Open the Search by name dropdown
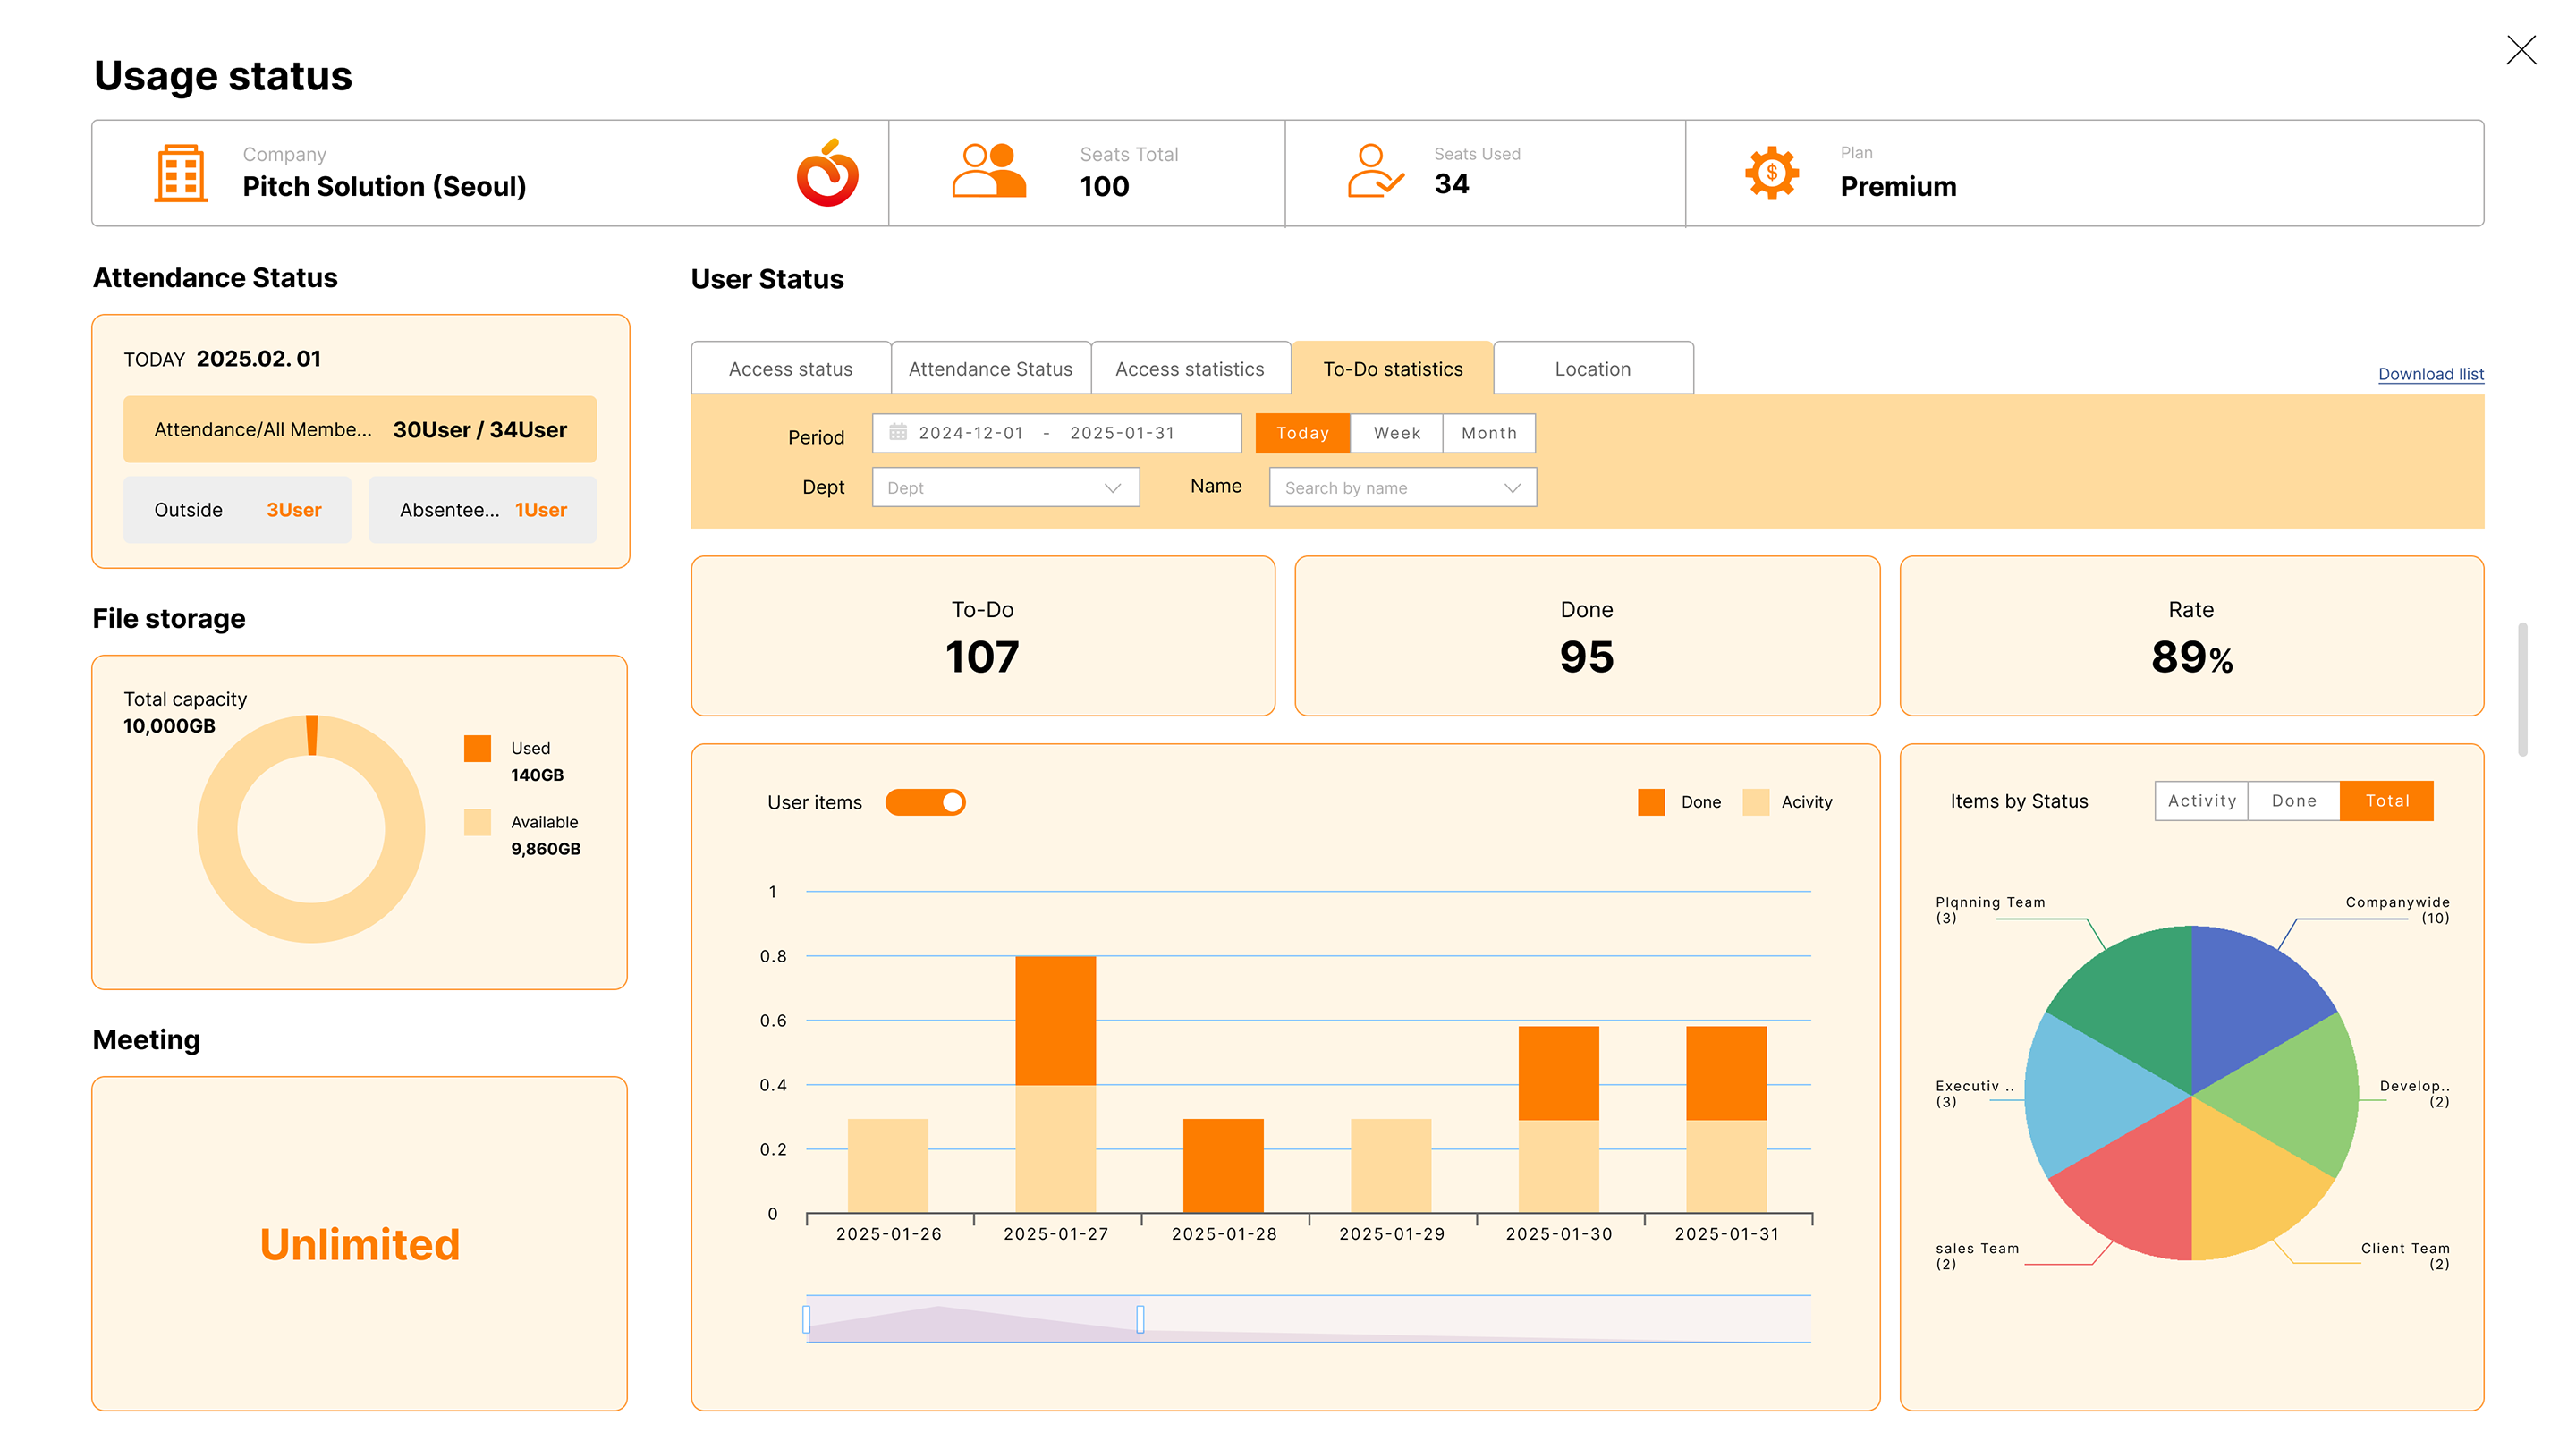2576x1449 pixels. point(1402,487)
